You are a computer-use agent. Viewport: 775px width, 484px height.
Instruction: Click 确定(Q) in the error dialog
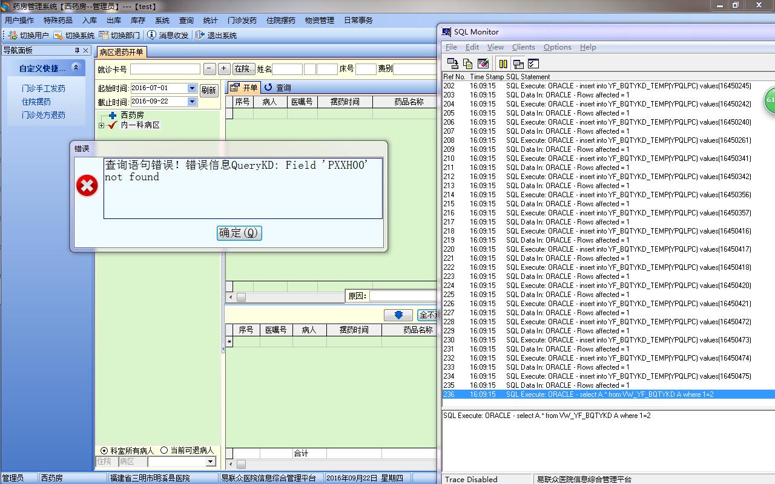click(239, 233)
